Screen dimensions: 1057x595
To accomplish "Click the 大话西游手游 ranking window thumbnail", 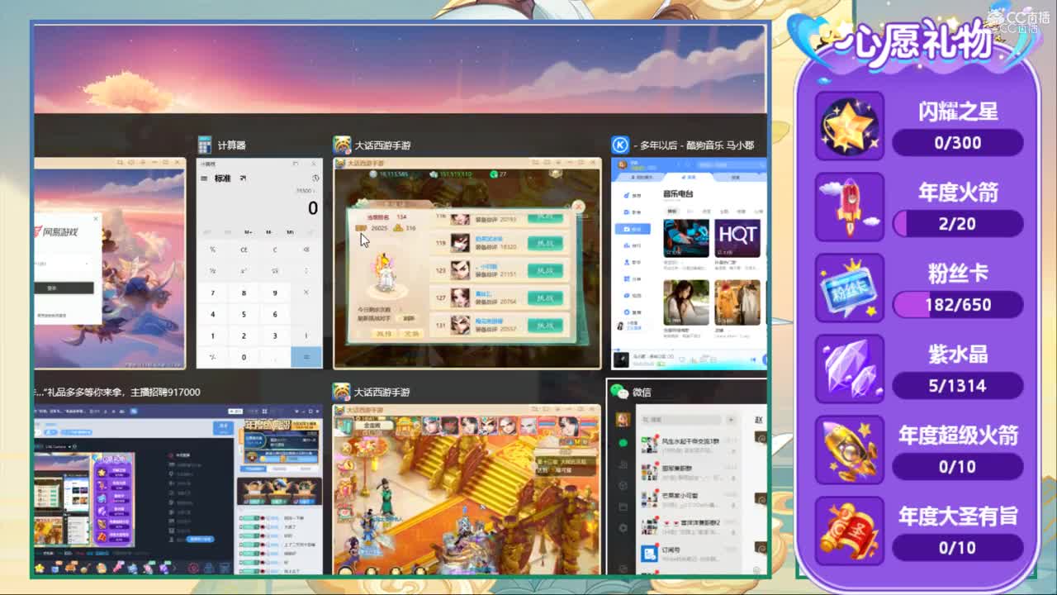I will tap(467, 264).
